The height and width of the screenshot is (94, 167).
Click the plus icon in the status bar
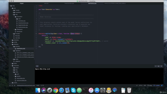[x=10, y=85]
